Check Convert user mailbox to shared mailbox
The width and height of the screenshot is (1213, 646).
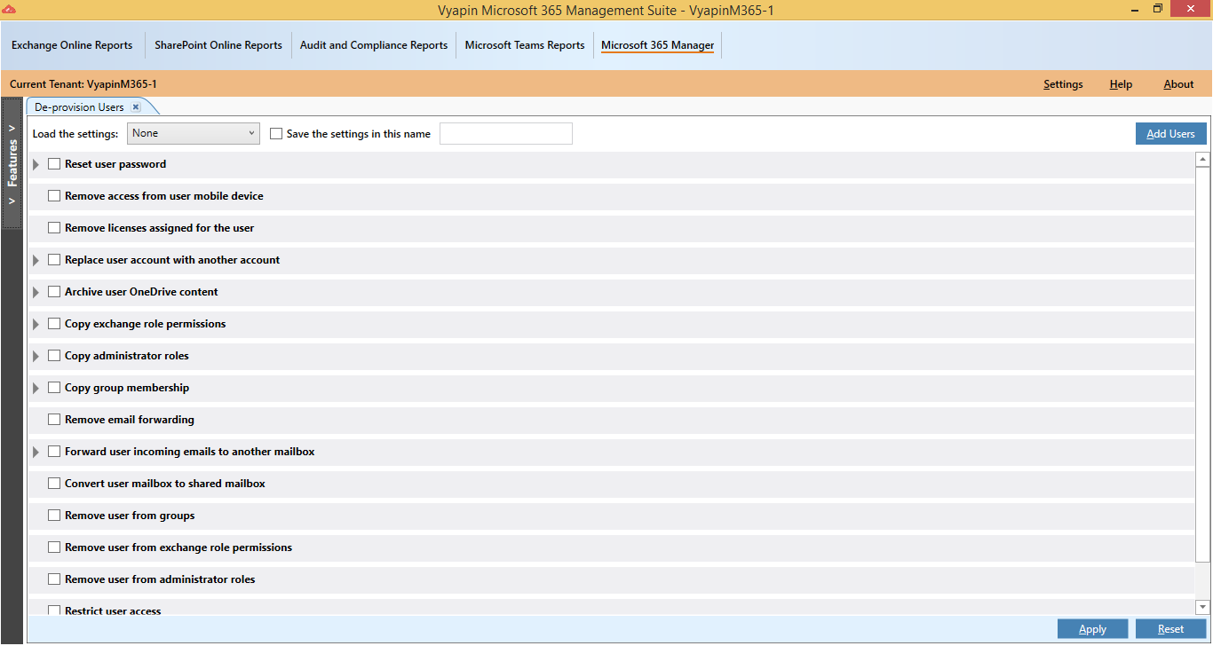[53, 483]
